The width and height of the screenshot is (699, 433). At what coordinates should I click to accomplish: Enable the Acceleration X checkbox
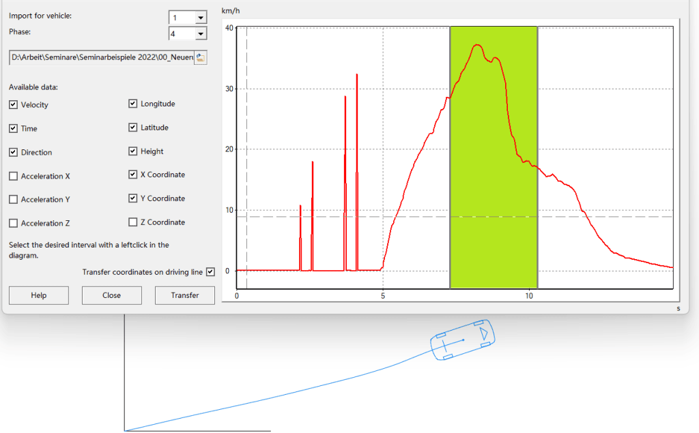[x=14, y=176]
